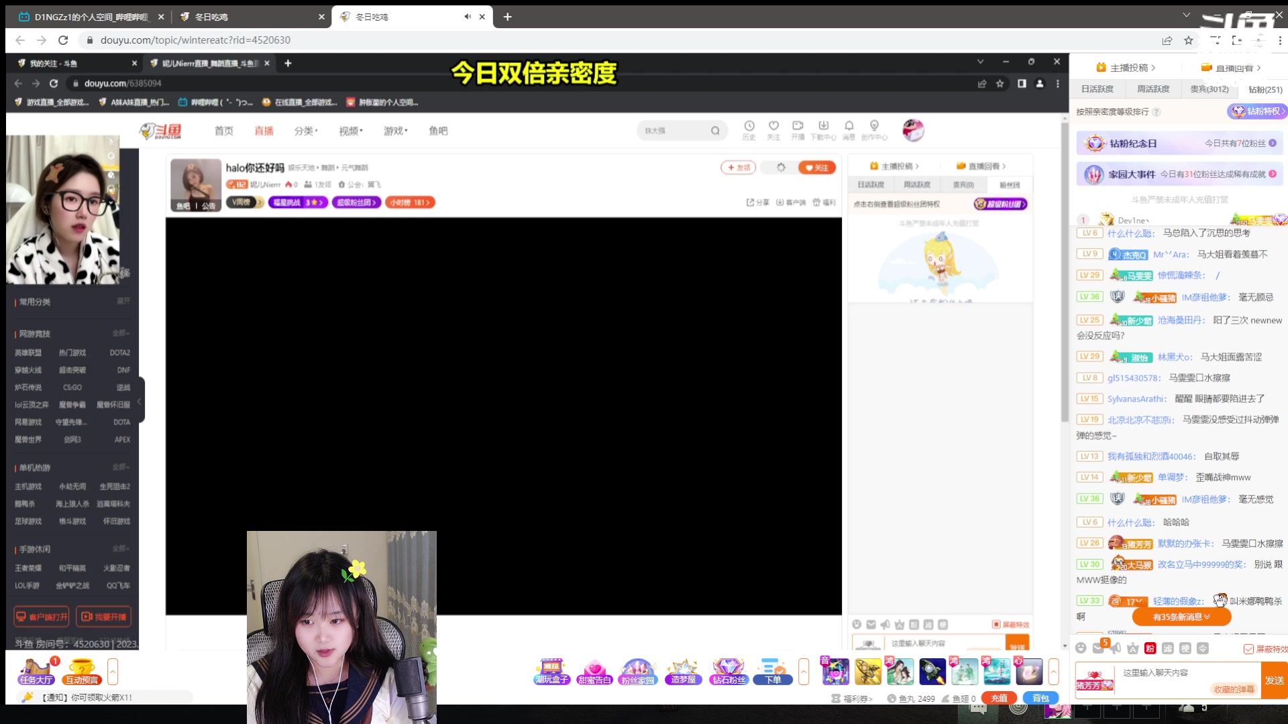Open the 粉丝家园 icon
The image size is (1288, 724).
[638, 672]
